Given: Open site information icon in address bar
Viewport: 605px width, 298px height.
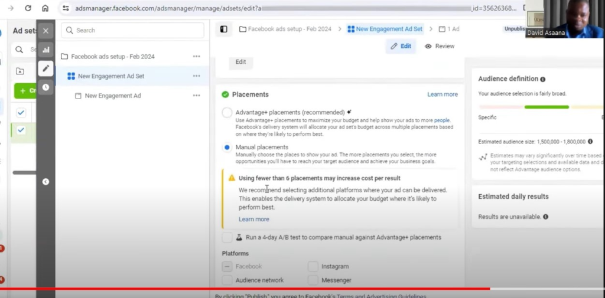Looking at the screenshot, I should click(66, 8).
